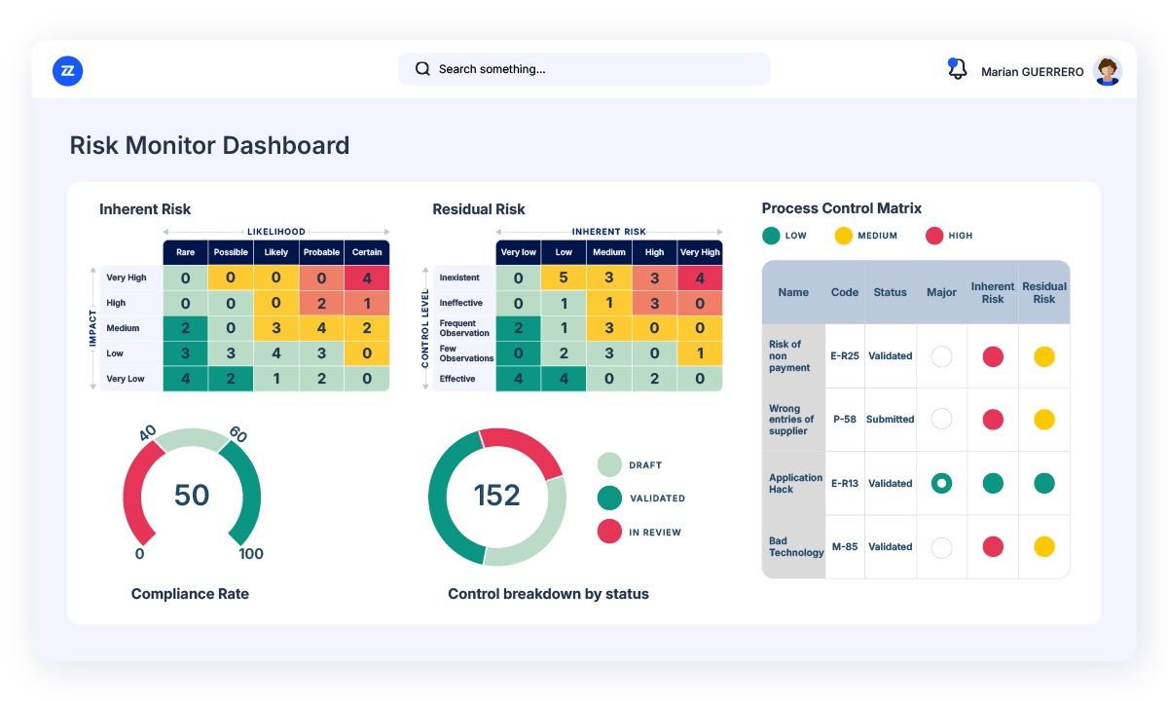Click the Code column header

coord(845,292)
